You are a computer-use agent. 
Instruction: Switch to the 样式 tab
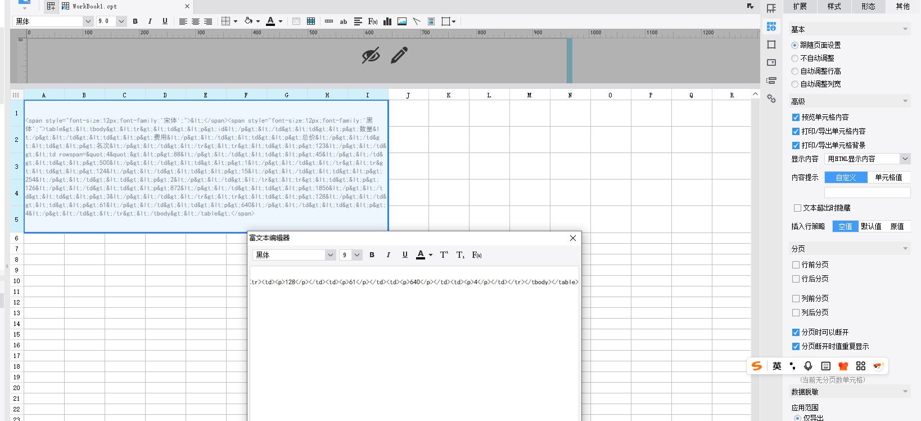[834, 7]
